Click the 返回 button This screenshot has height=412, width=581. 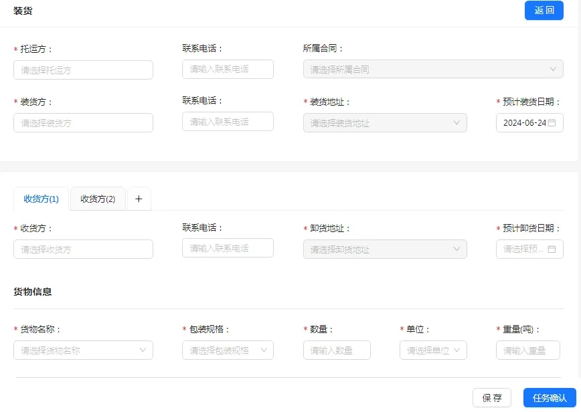[544, 10]
